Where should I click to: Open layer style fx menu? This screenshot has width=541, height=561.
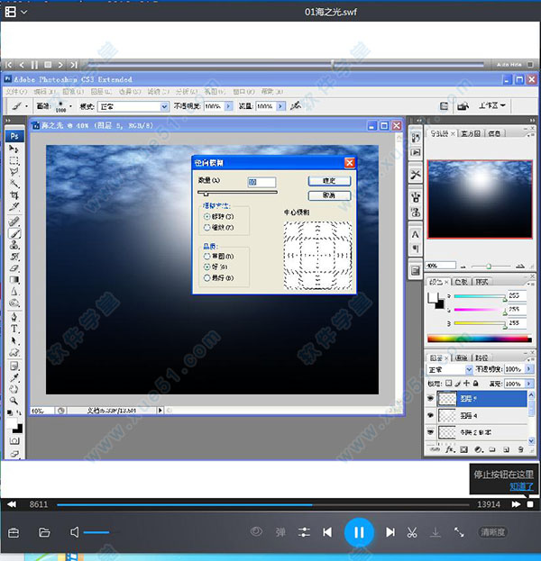pos(450,449)
